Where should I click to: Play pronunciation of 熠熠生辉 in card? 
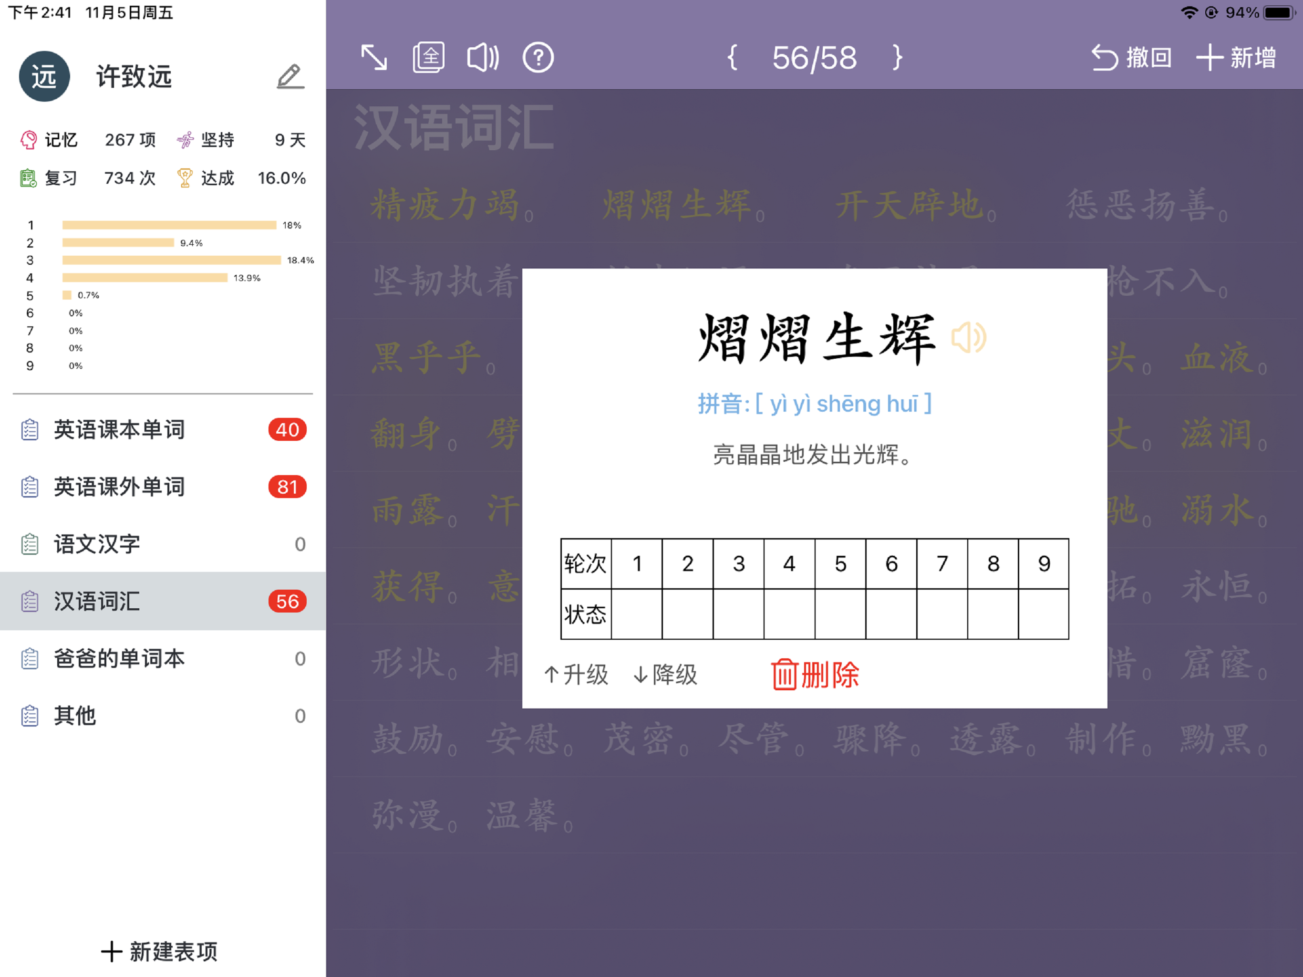point(968,338)
